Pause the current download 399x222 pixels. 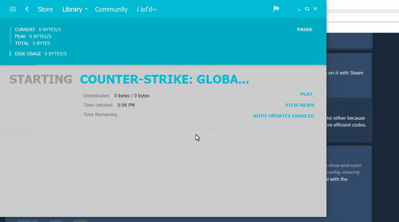(305, 29)
